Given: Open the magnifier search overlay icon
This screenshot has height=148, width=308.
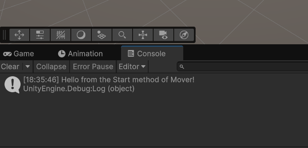Looking at the screenshot, I should (122, 35).
